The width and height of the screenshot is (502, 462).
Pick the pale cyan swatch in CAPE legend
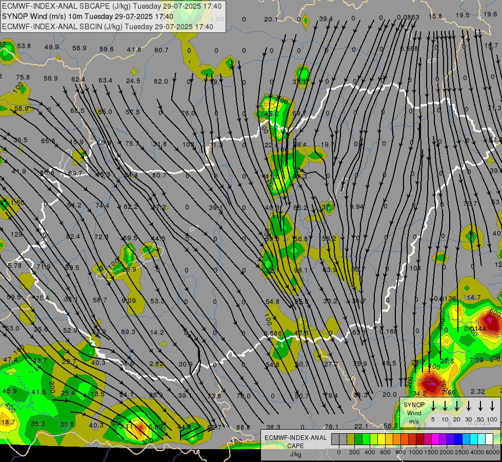(481, 439)
